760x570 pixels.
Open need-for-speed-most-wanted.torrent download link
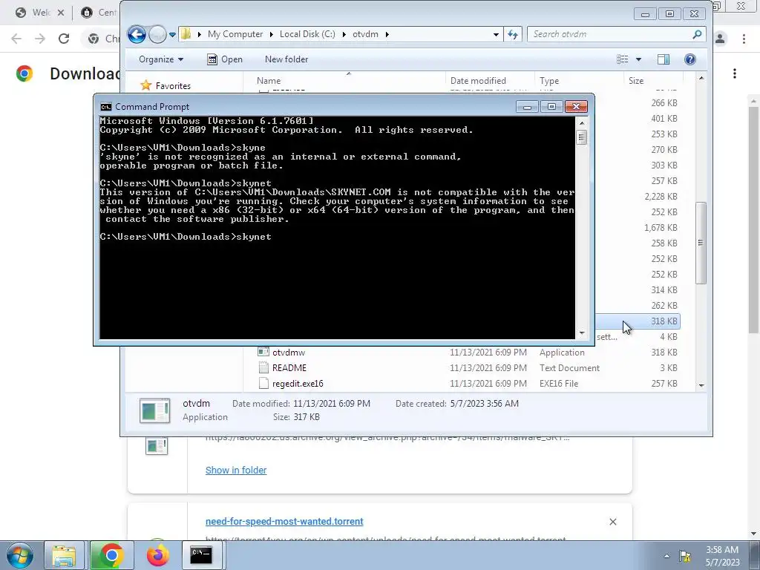284,522
